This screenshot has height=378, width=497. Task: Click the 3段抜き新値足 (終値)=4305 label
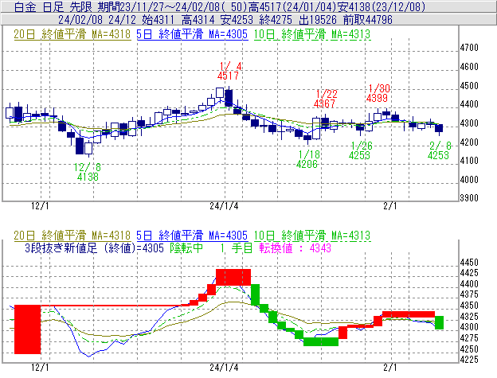pyautogui.click(x=94, y=247)
